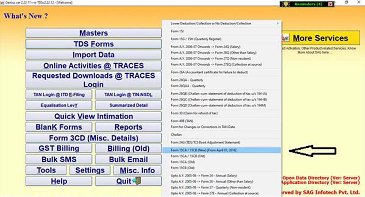The image size is (365, 197).
Task: Click the More Services chart icon
Action: pyautogui.click(x=285, y=38)
